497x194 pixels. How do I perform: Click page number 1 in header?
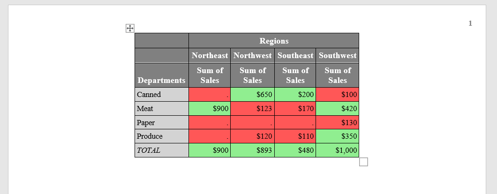click(470, 23)
